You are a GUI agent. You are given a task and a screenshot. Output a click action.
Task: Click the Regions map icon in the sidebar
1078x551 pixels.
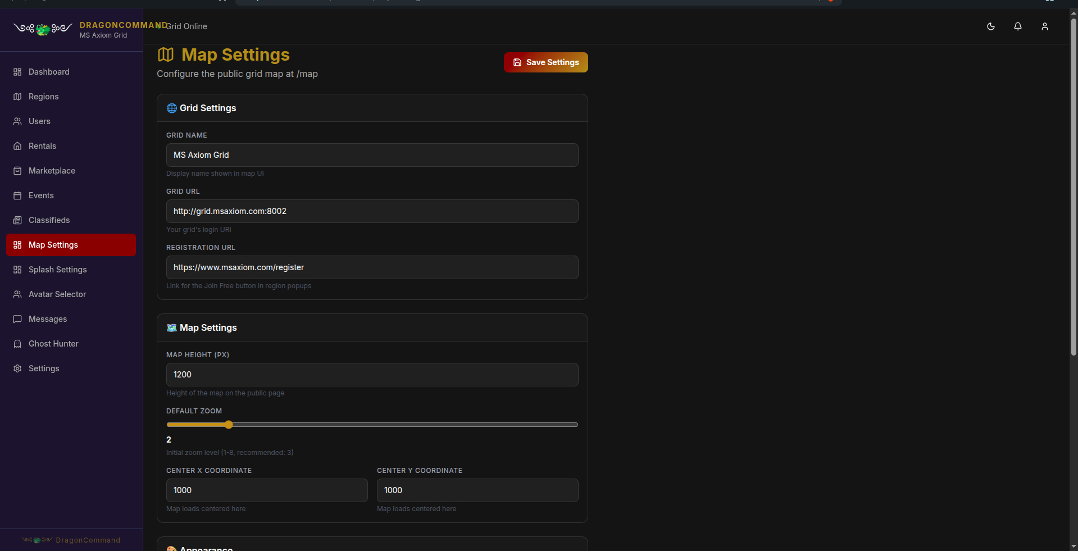pyautogui.click(x=17, y=97)
